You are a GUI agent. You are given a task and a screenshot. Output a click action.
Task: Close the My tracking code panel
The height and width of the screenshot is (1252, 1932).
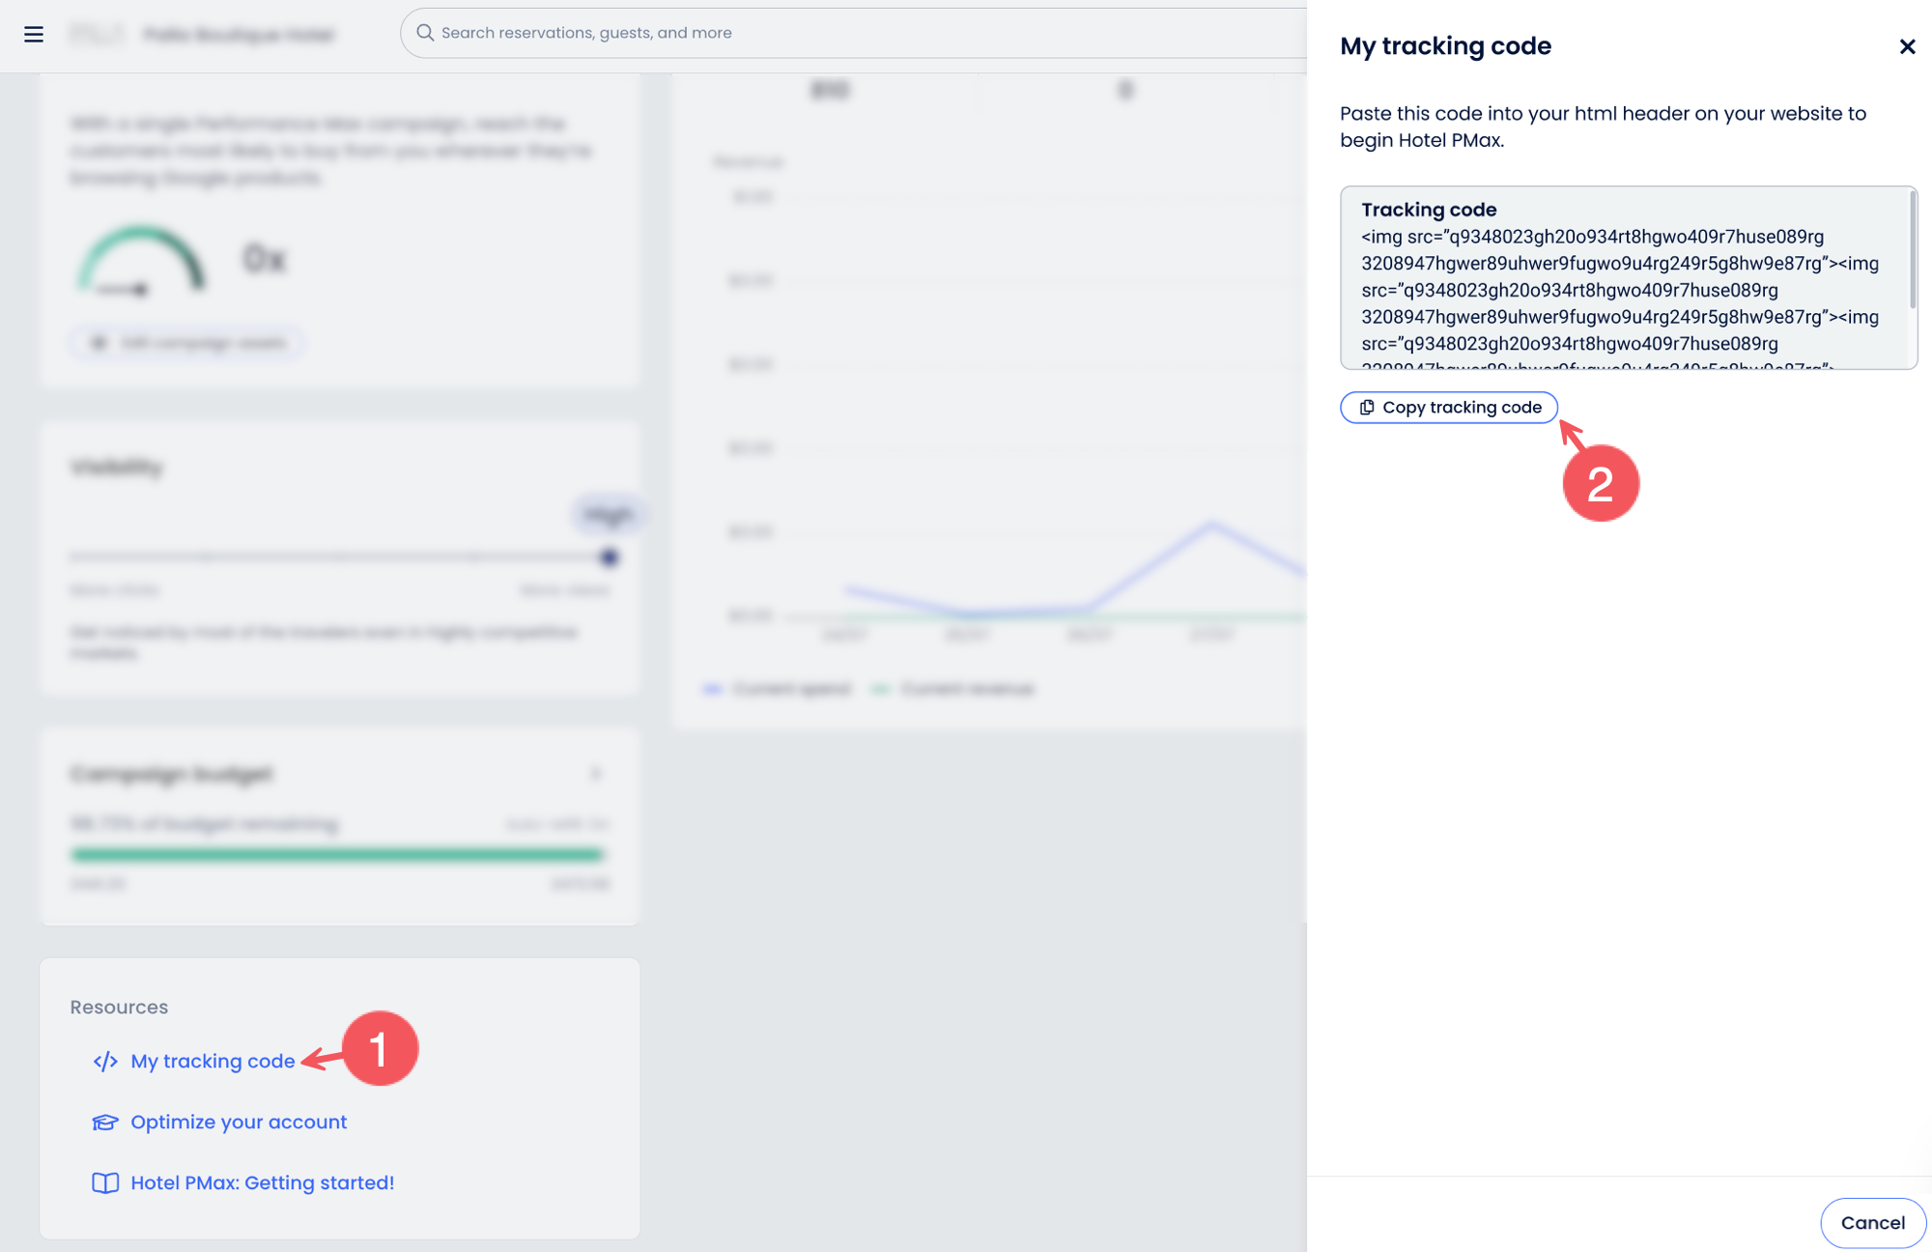(1907, 46)
